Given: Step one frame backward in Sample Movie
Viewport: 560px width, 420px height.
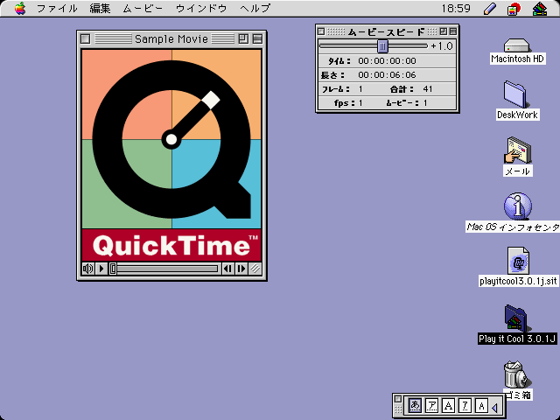Looking at the screenshot, I should point(227,269).
